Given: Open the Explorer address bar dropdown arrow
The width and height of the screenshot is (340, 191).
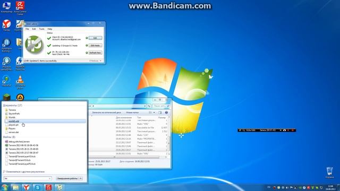Looking at the screenshot, I should point(145,106).
